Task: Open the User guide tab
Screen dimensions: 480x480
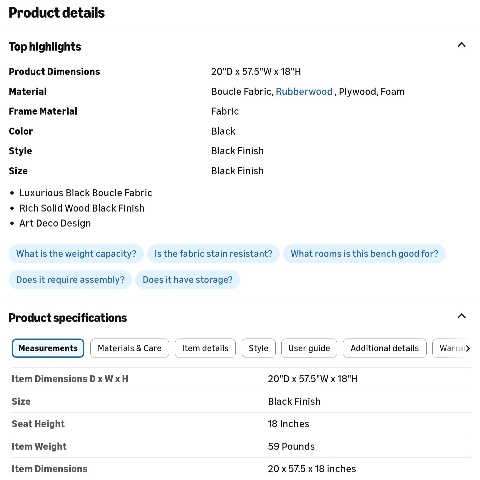Action: pos(309,348)
